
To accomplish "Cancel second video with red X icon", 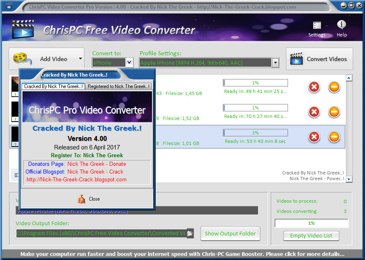I will click(x=314, y=112).
